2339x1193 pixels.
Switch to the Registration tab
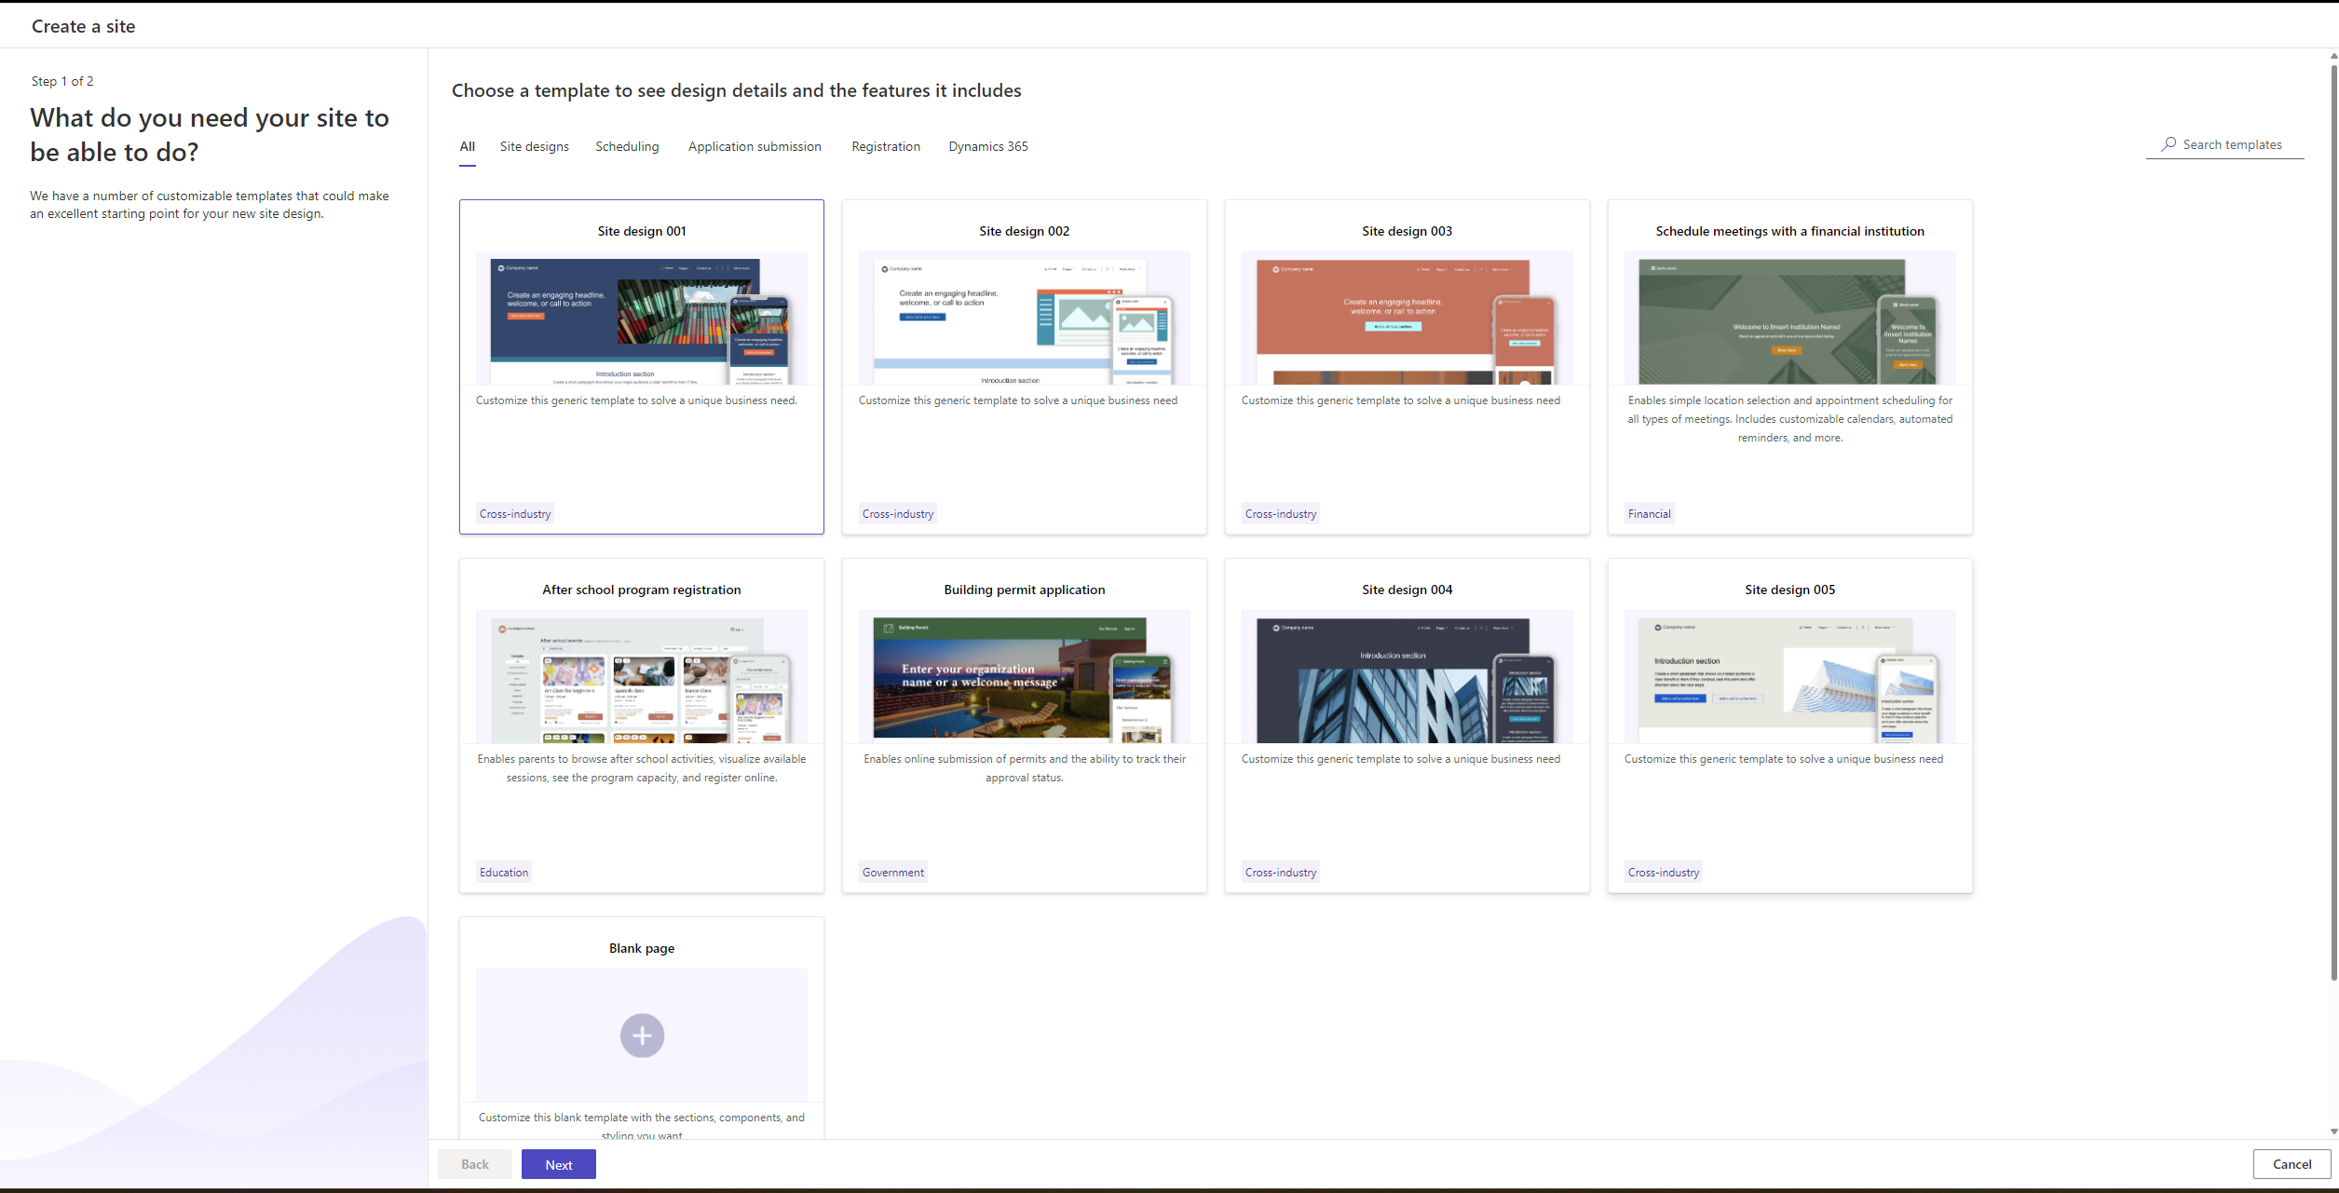click(x=884, y=144)
